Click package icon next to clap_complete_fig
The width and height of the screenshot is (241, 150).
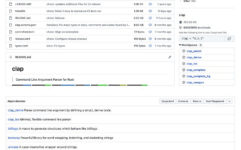pos(183,76)
